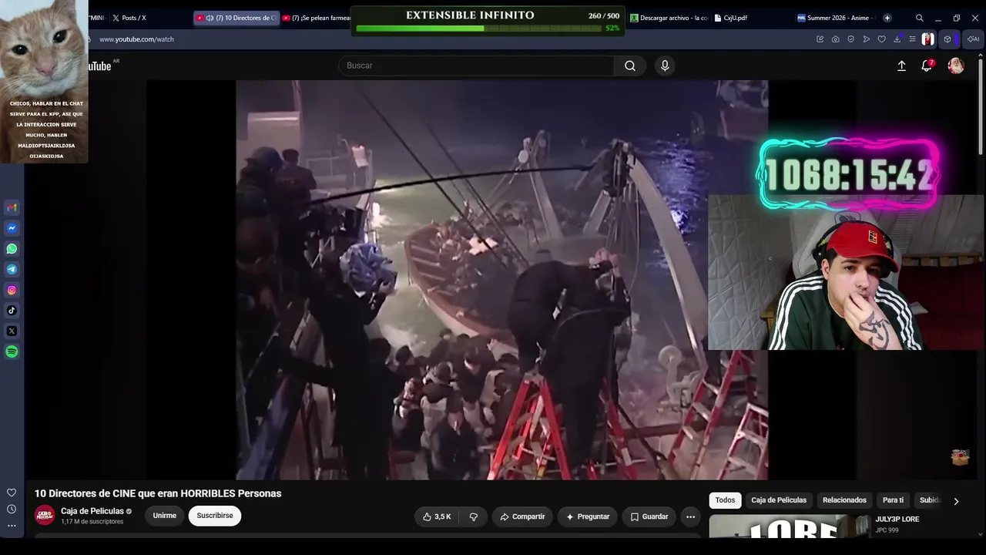Image resolution: width=986 pixels, height=555 pixels.
Task: Switch to the Descargar archivo tab
Action: tap(669, 18)
